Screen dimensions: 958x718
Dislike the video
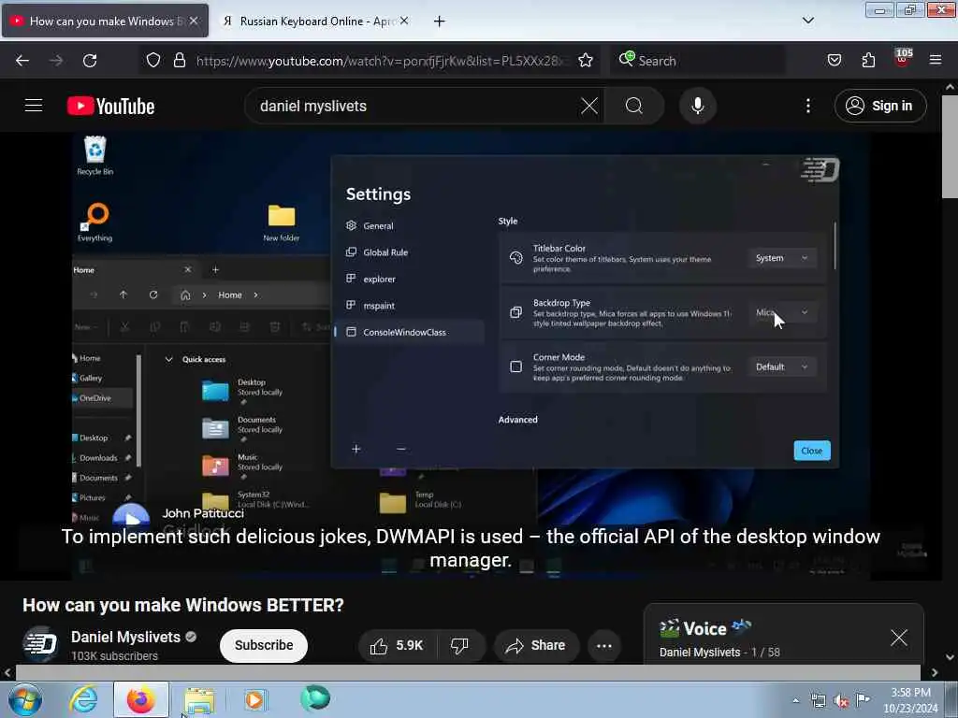click(459, 645)
